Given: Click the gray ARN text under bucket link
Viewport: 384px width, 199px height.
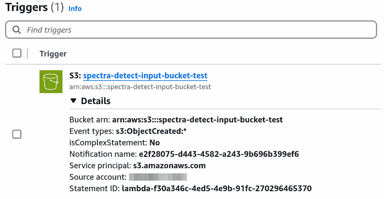Looking at the screenshot, I should 140,87.
